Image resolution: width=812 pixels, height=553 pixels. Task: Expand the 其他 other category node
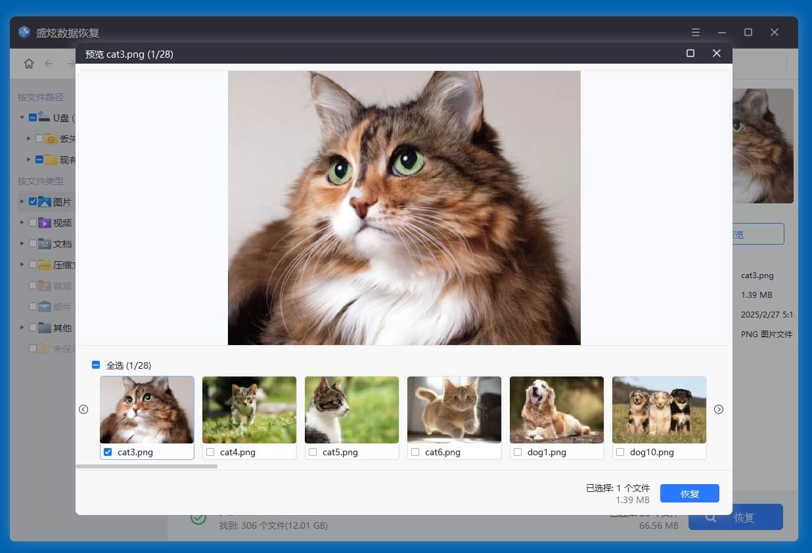tap(22, 328)
